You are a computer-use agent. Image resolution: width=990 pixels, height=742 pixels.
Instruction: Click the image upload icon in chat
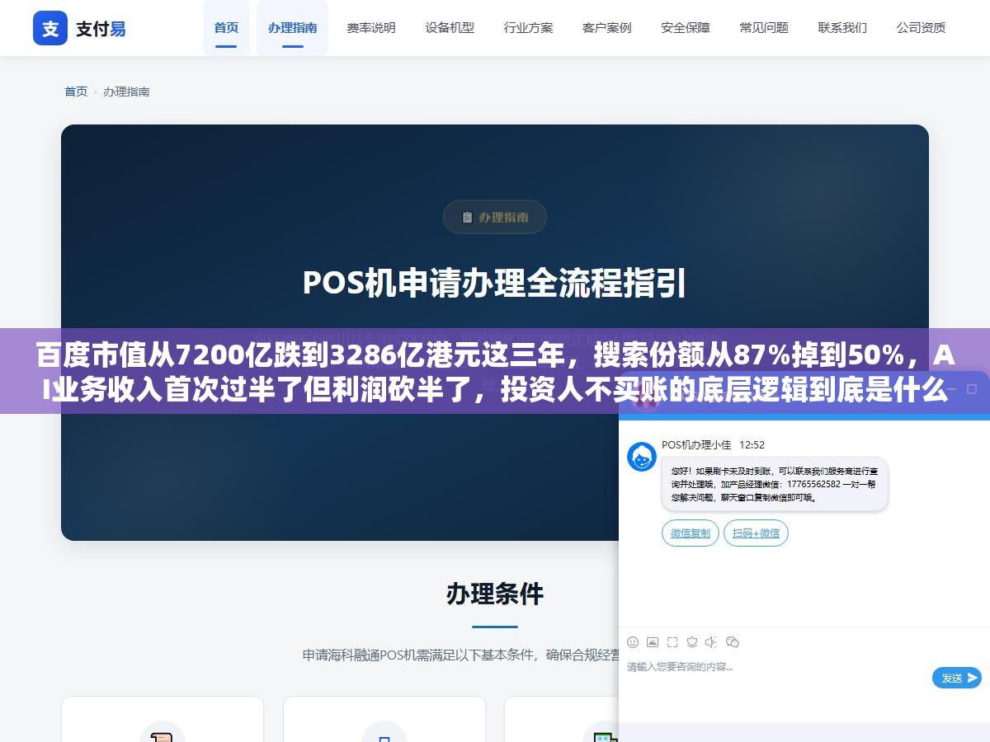pyautogui.click(x=653, y=641)
